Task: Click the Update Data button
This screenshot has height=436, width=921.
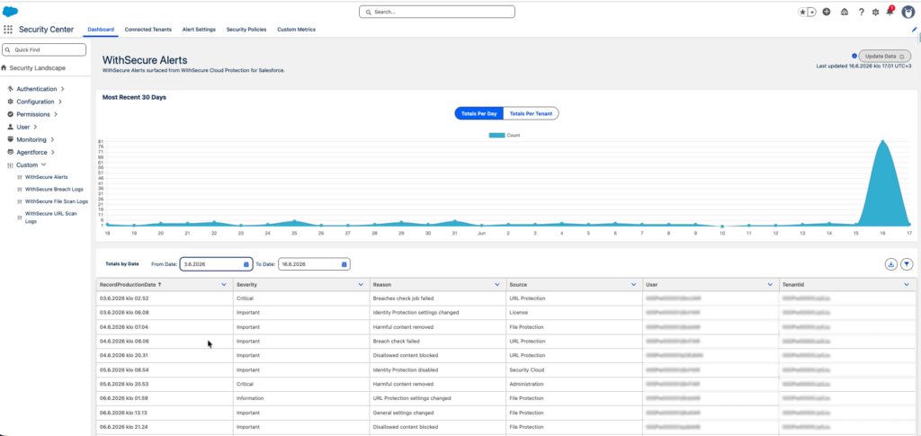Action: point(885,57)
